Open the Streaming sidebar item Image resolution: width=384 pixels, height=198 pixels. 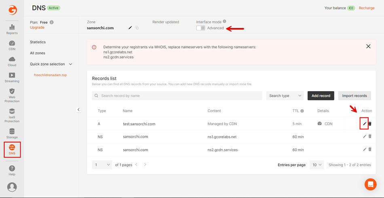click(x=12, y=77)
